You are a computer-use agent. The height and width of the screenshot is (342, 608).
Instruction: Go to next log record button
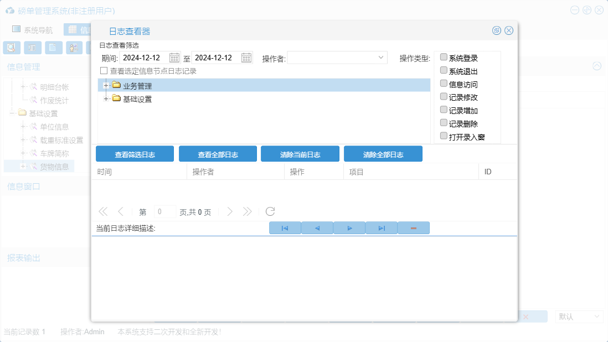tap(349, 228)
